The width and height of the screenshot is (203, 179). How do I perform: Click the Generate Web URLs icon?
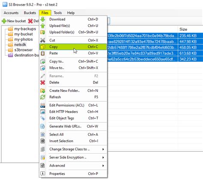pos(43,126)
